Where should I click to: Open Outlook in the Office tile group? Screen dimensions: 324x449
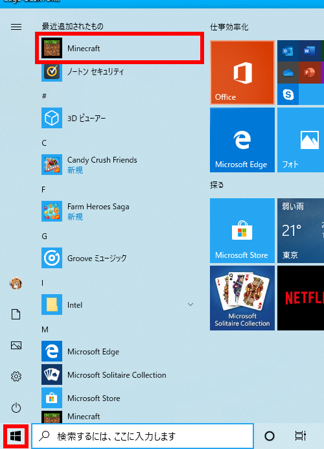click(x=288, y=51)
